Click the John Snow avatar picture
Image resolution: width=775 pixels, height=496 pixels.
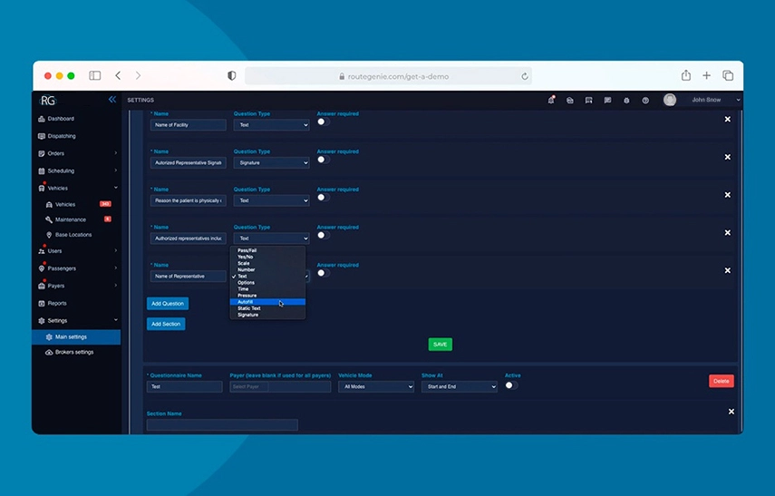[670, 100]
